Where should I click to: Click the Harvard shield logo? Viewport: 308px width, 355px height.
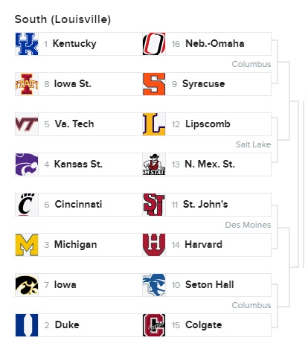pos(154,245)
